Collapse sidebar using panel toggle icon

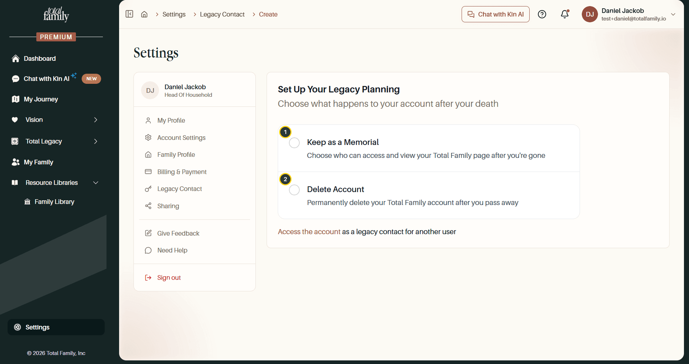[130, 14]
